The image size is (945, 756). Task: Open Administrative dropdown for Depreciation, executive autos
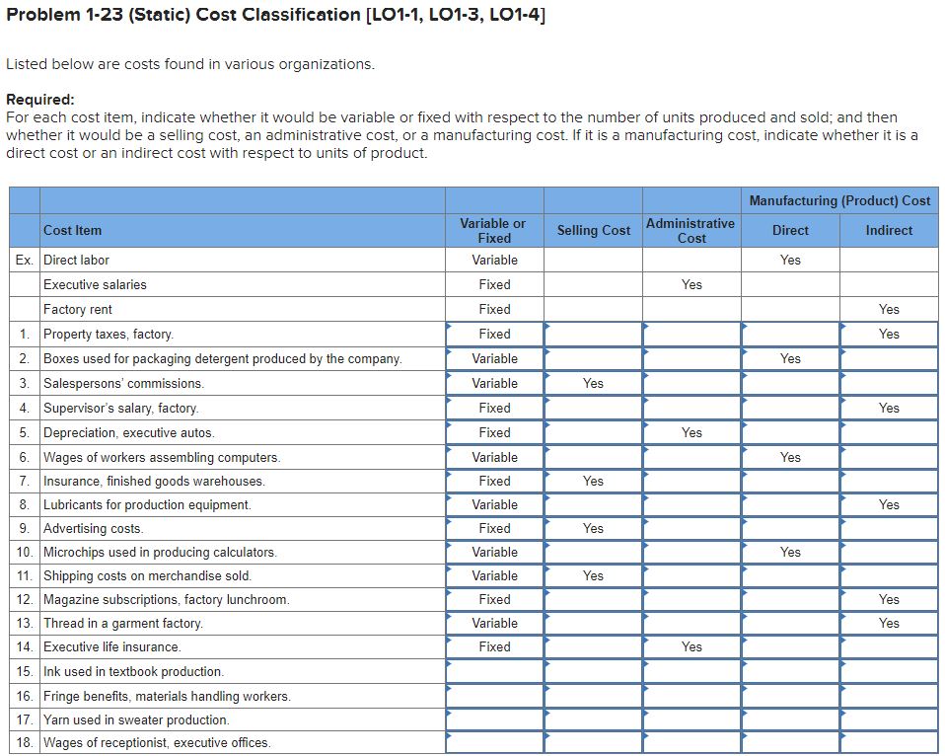pos(691,432)
